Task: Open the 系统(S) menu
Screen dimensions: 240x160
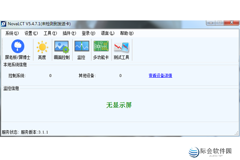Action: coord(12,33)
